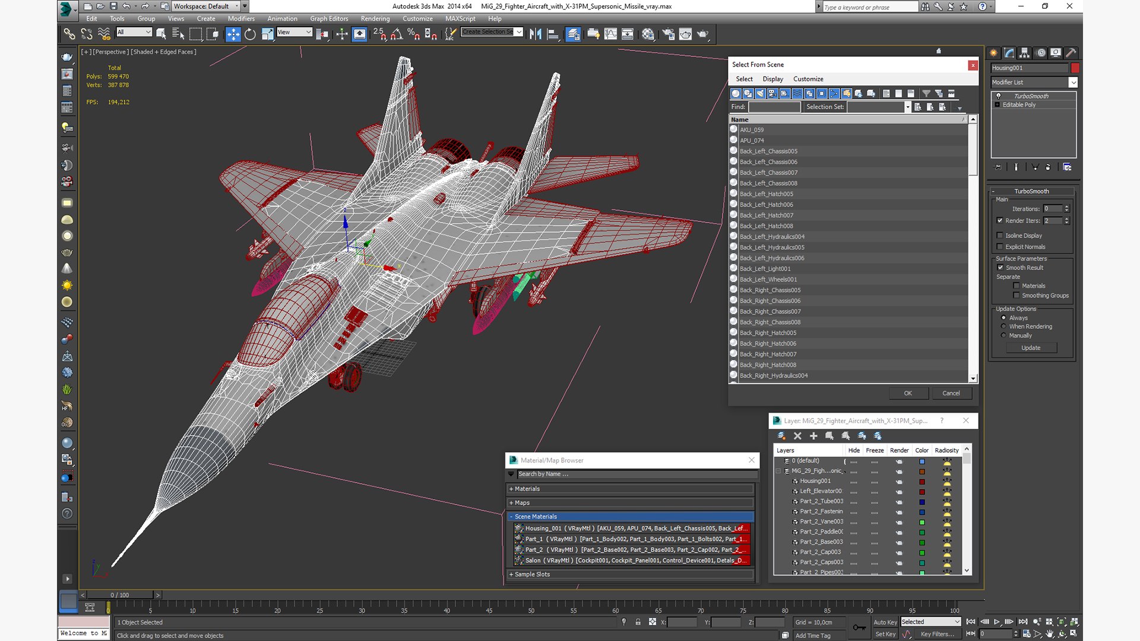Choose the Select and Rotate tool

pos(250,34)
